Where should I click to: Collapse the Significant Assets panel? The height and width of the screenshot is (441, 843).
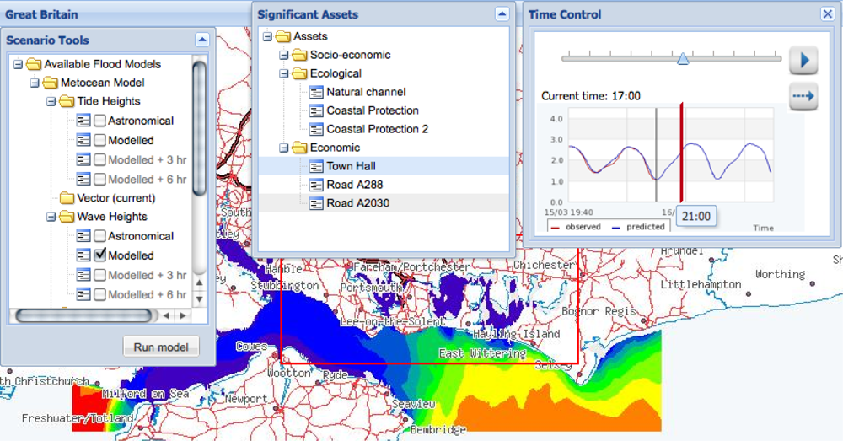(x=502, y=14)
